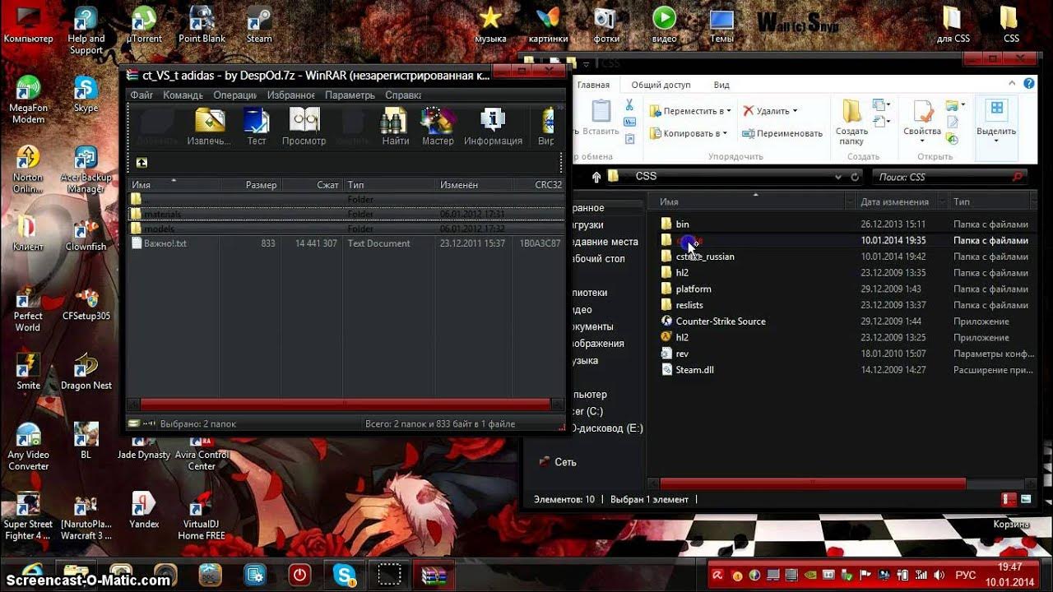This screenshot has width=1053, height=592.
Task: Switch to the Вид ribbon tab
Action: [x=721, y=85]
